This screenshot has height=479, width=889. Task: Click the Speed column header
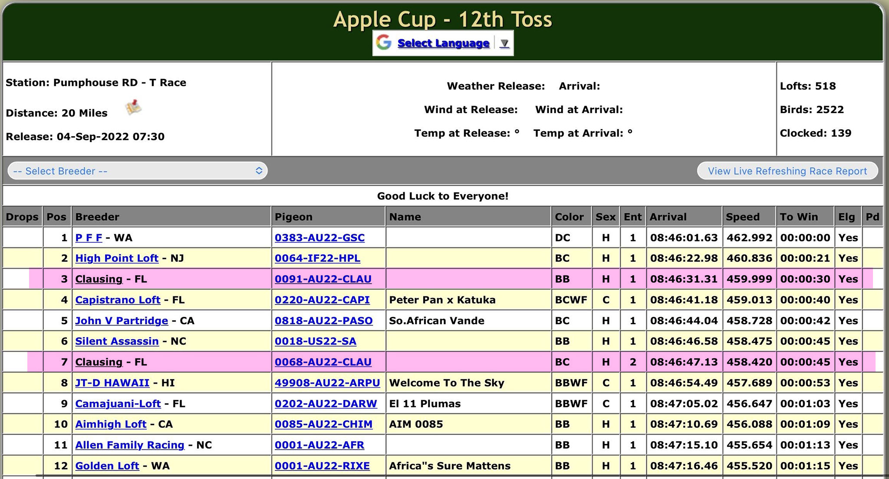coord(743,217)
